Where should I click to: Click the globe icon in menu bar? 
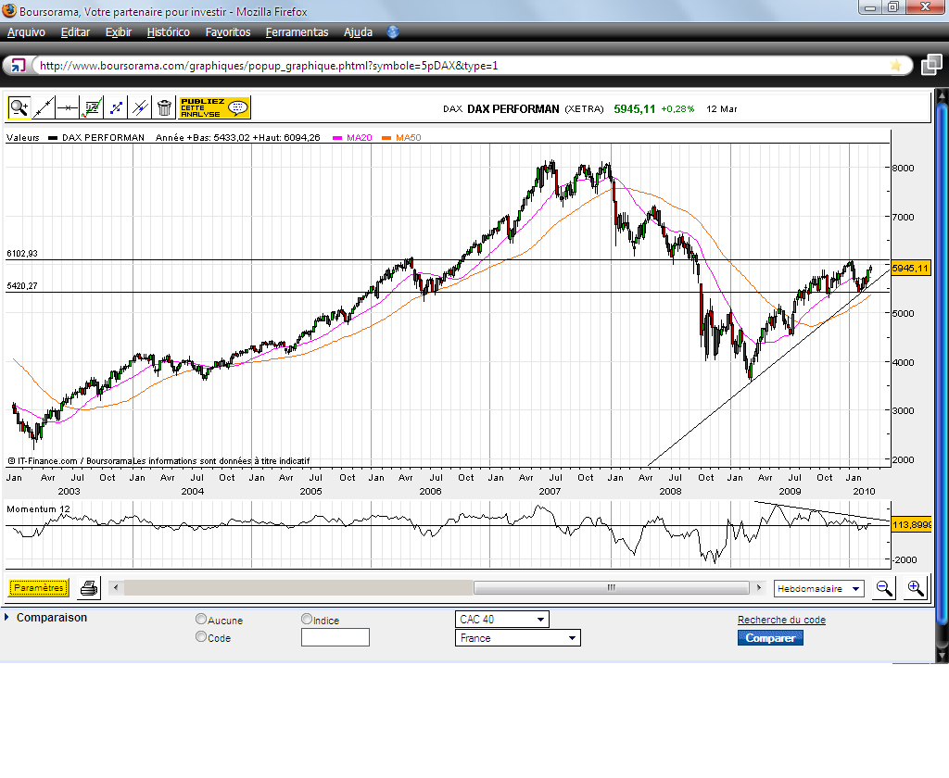(x=393, y=32)
